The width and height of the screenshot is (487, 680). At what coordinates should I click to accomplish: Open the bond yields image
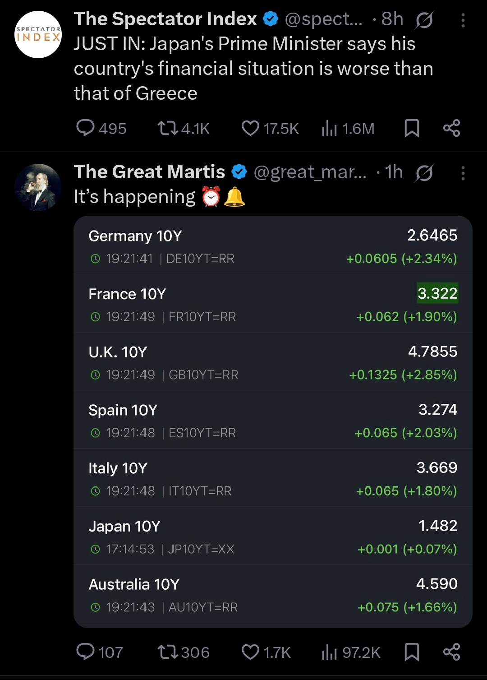pyautogui.click(x=273, y=421)
